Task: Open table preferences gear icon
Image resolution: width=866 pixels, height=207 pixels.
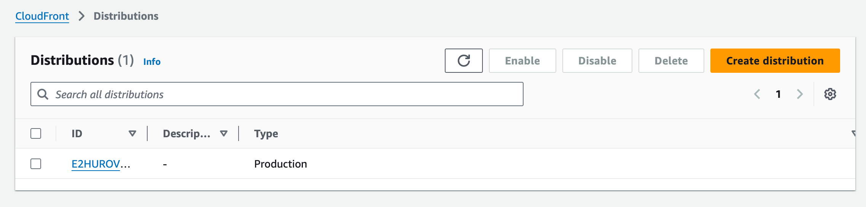Action: [830, 94]
